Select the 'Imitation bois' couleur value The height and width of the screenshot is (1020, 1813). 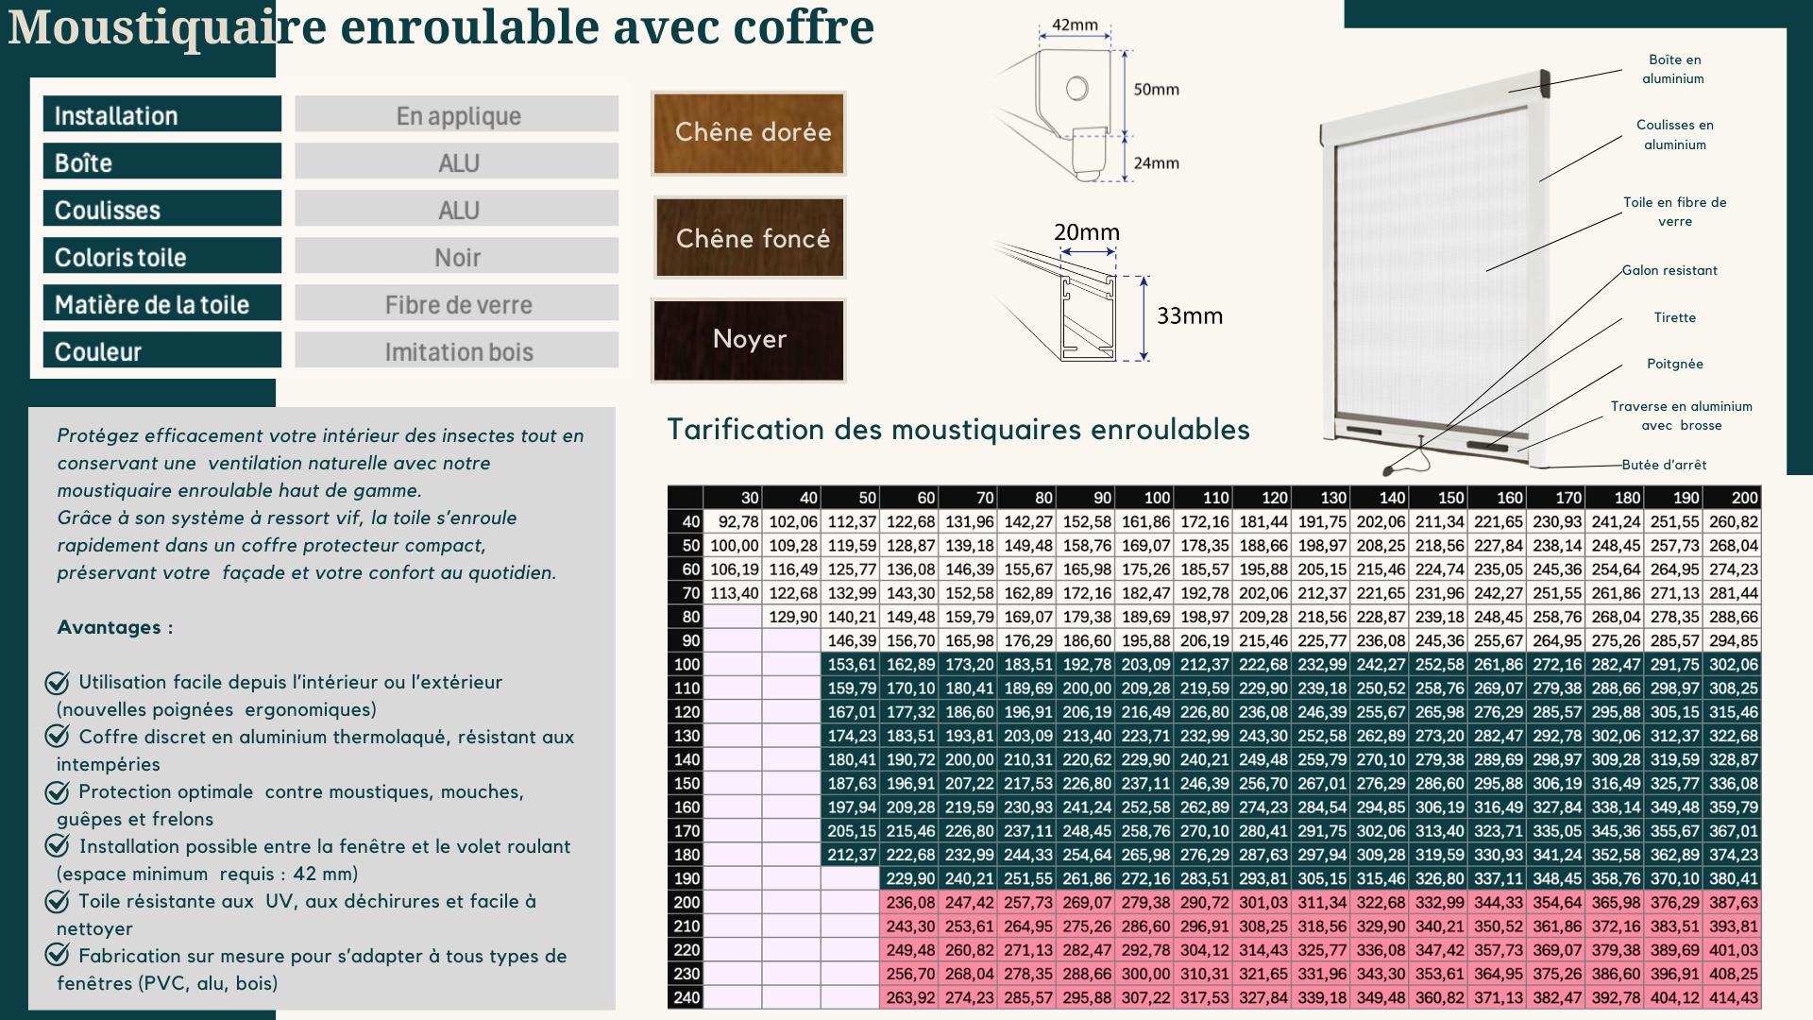457,351
